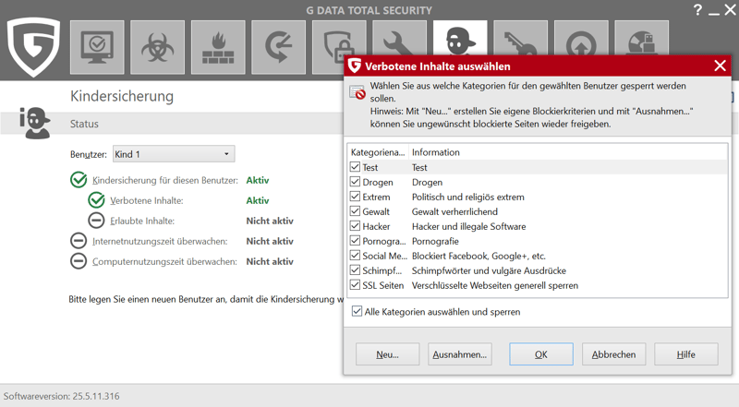Open Internetnutzungszeit überwachen setting link
The width and height of the screenshot is (739, 407).
click(160, 241)
